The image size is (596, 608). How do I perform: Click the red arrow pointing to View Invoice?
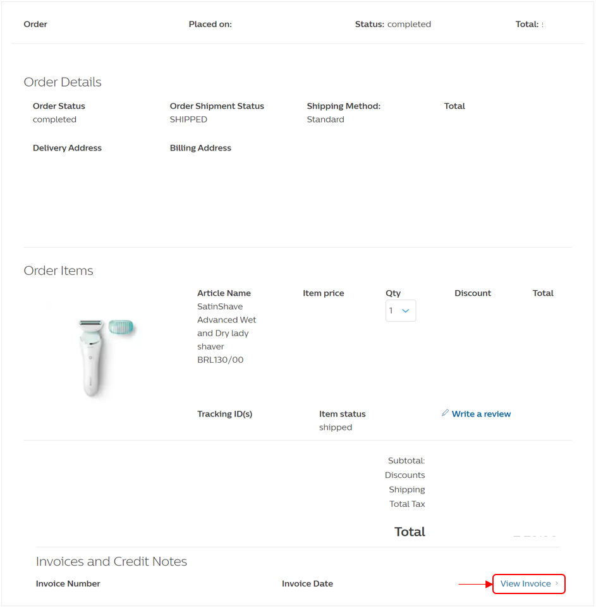tap(475, 584)
